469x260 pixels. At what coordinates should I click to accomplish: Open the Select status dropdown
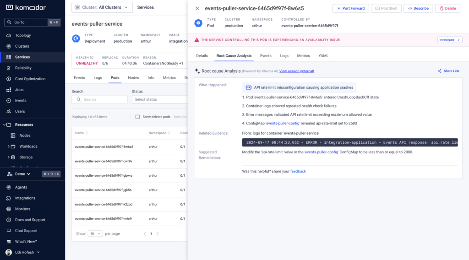click(x=160, y=99)
